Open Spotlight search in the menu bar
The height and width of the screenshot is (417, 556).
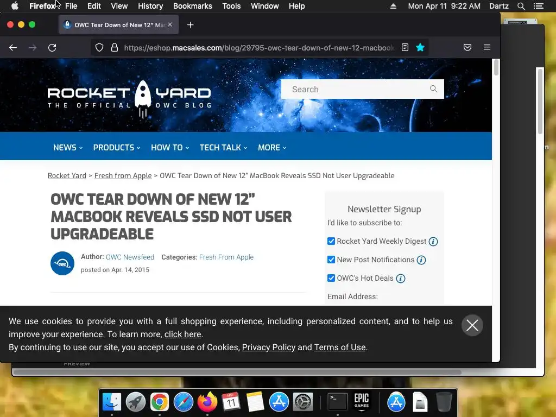521,6
